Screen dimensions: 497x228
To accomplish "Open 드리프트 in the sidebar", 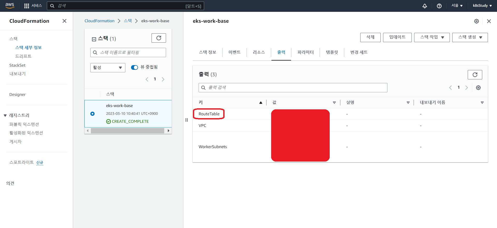I will pyautogui.click(x=23, y=56).
